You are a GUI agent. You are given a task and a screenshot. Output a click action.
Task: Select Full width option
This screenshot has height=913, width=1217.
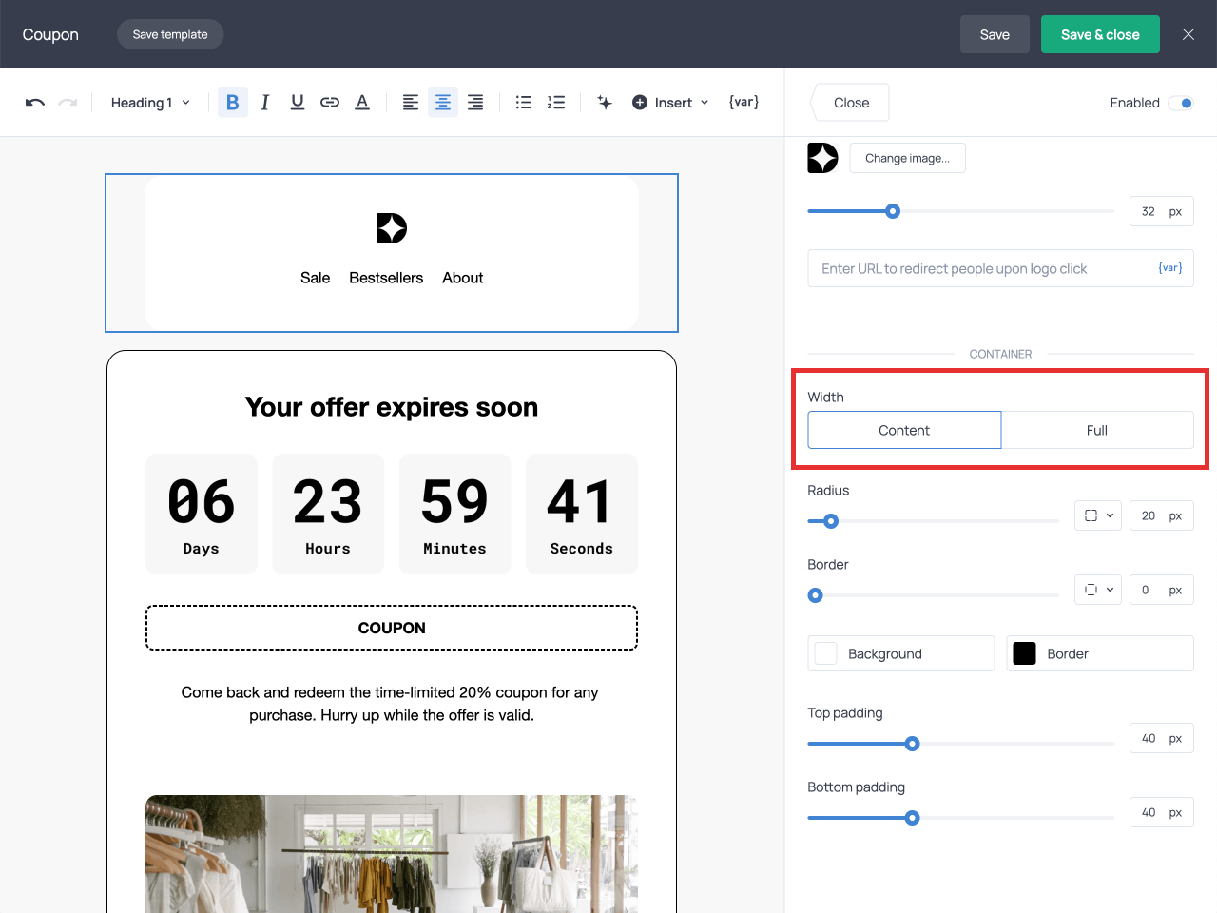pyautogui.click(x=1097, y=430)
